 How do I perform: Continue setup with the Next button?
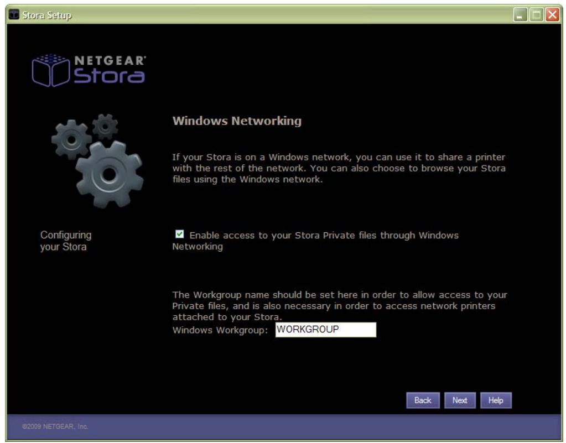point(460,400)
